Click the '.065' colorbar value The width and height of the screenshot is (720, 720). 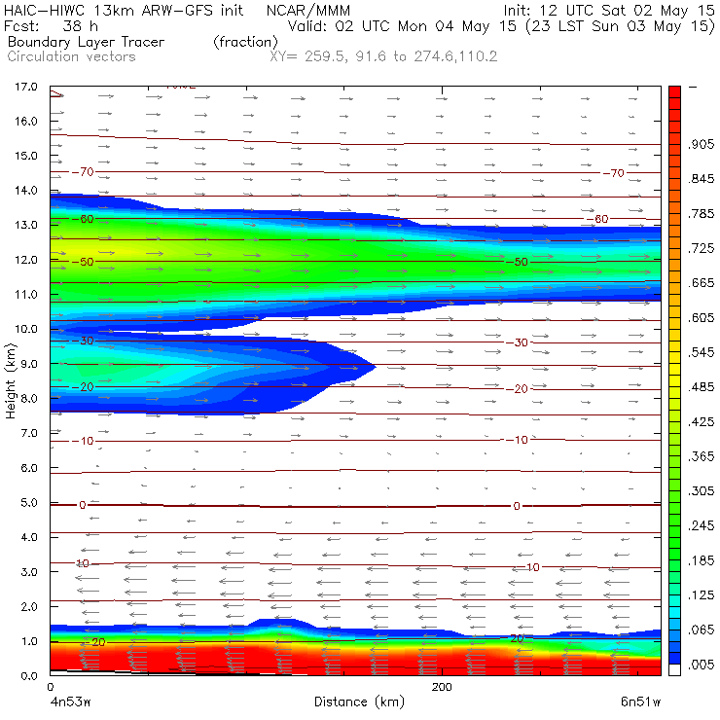(702, 630)
